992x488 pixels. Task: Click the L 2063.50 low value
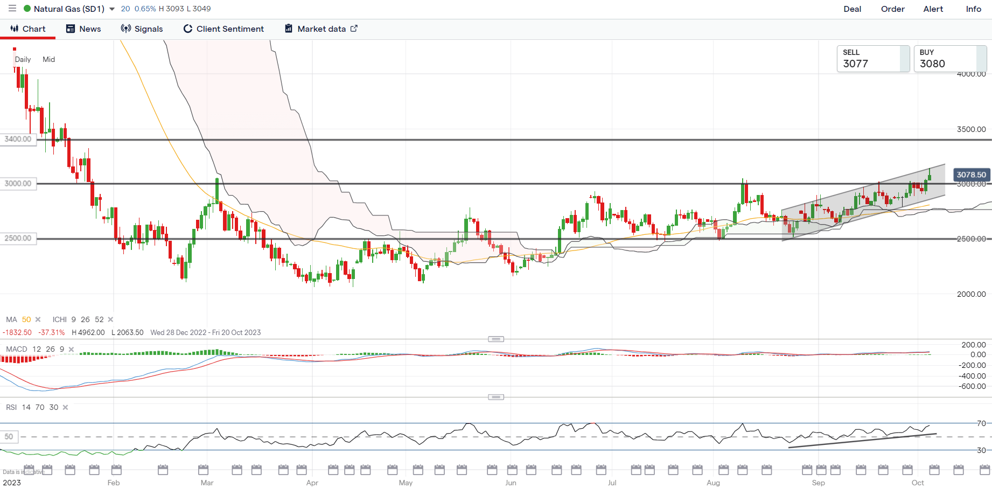[x=128, y=332]
